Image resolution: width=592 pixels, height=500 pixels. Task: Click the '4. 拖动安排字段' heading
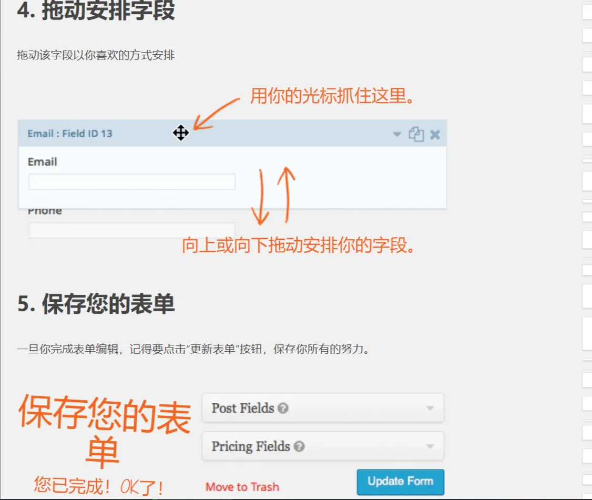[96, 10]
